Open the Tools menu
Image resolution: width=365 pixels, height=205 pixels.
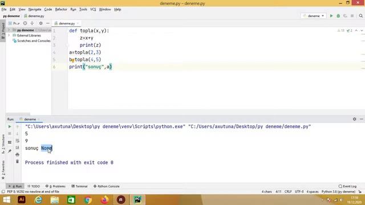click(83, 9)
